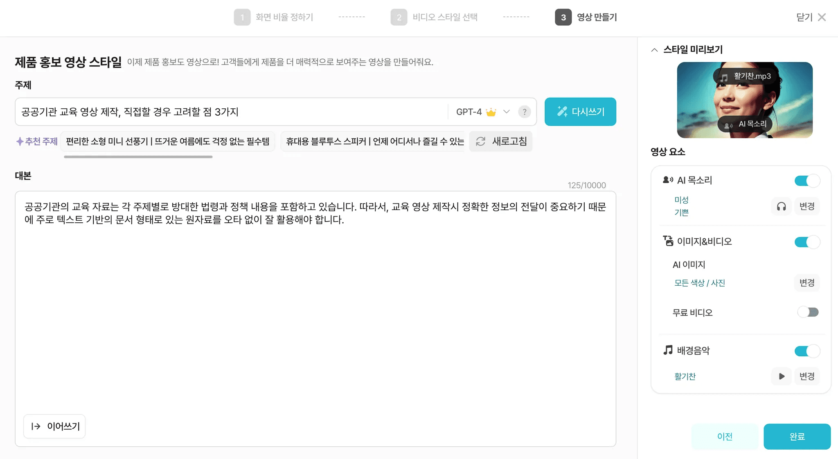Play the 활기찬 background music sample
The width and height of the screenshot is (838, 459).
(x=781, y=376)
